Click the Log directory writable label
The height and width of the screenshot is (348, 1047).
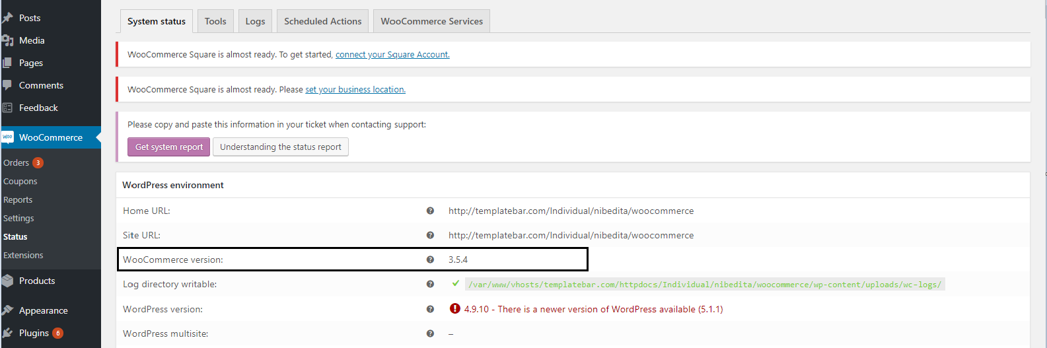click(x=170, y=284)
